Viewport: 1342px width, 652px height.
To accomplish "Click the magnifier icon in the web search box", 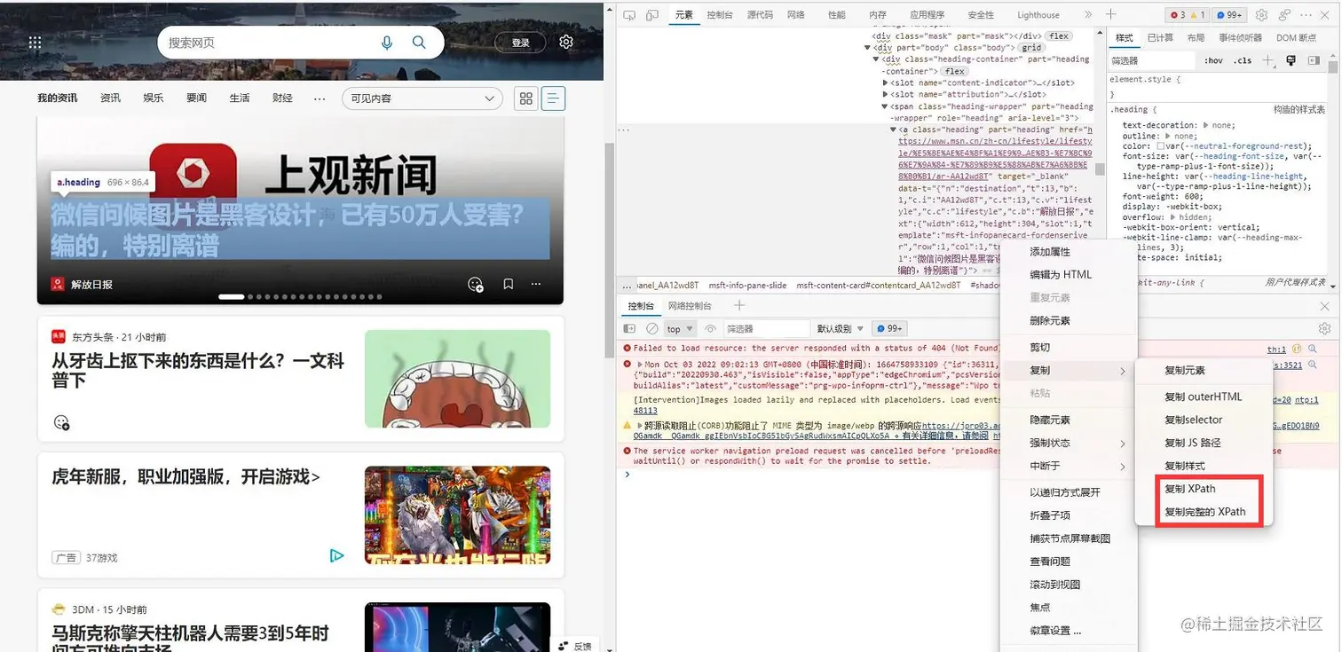I will coord(419,43).
